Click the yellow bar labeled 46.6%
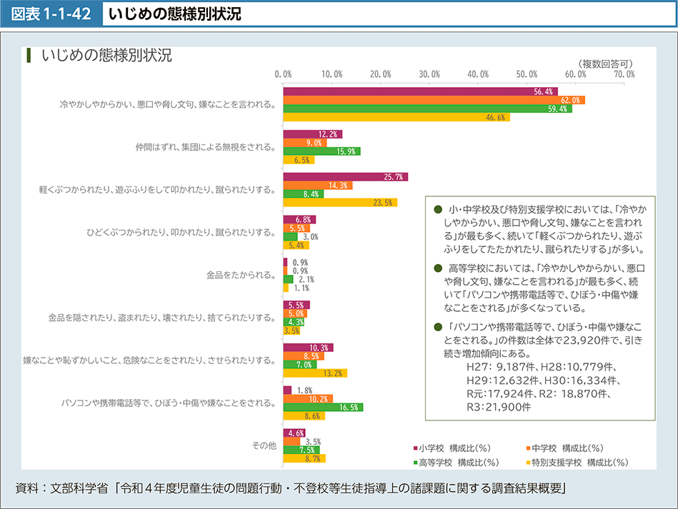The width and height of the screenshot is (678, 509). [x=397, y=117]
